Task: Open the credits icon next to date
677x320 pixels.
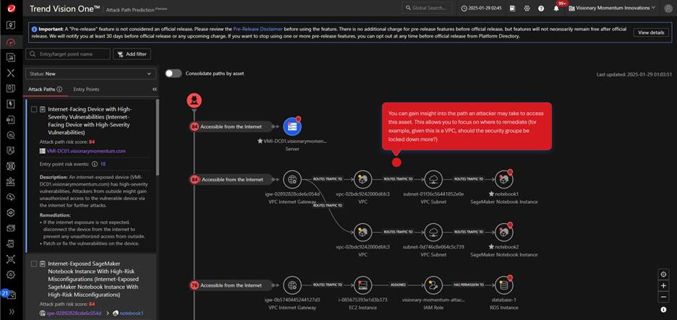Action: [x=512, y=8]
